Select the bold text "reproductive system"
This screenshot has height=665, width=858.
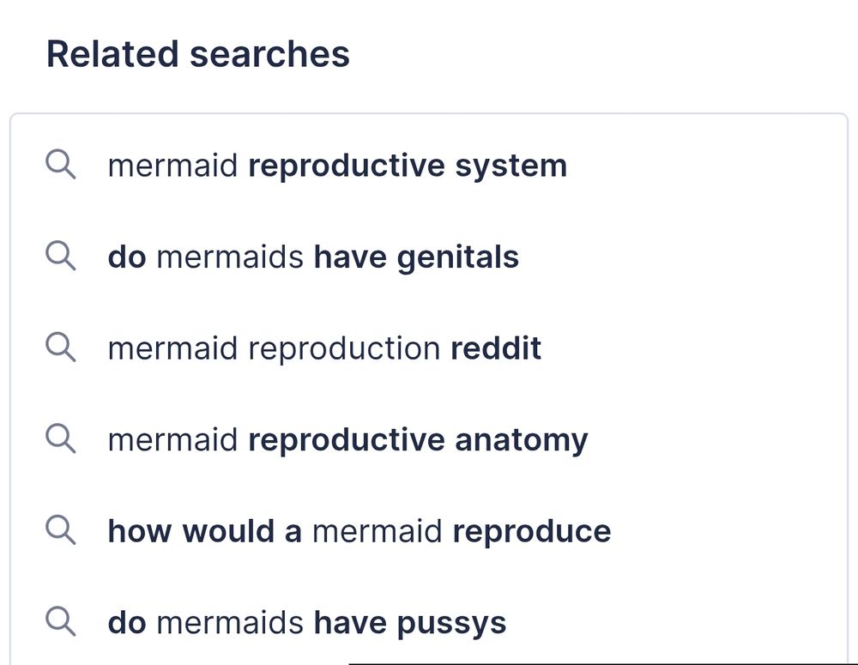pyautogui.click(x=407, y=165)
